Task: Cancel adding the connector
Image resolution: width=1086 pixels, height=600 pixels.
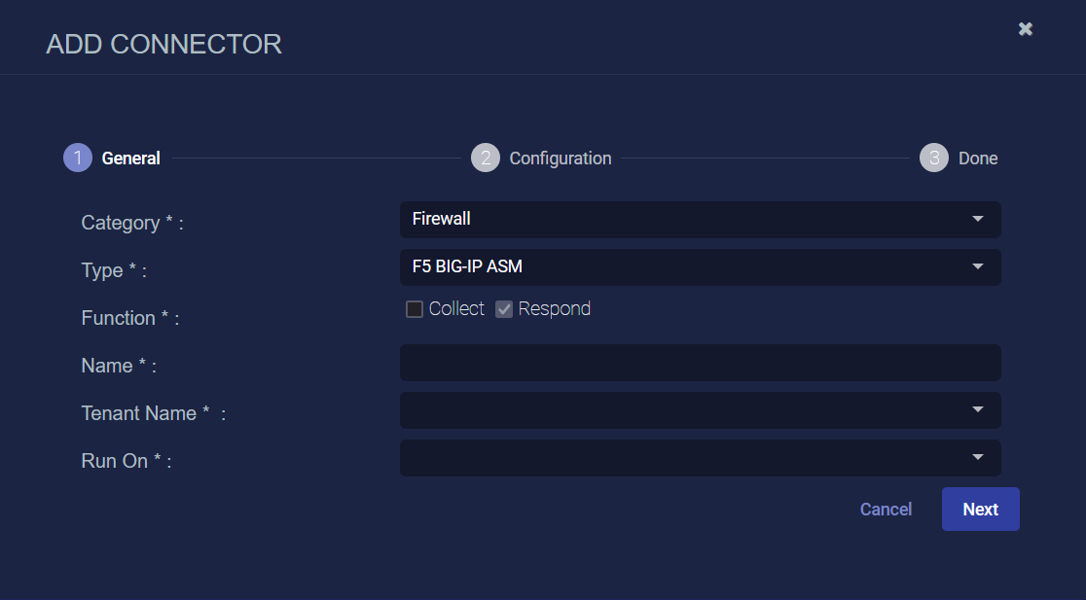Action: pos(886,510)
